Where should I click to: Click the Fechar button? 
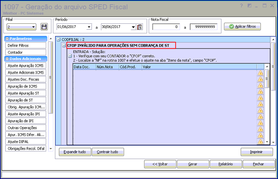pos(259,164)
